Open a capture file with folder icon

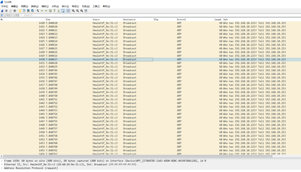[x=20, y=11]
